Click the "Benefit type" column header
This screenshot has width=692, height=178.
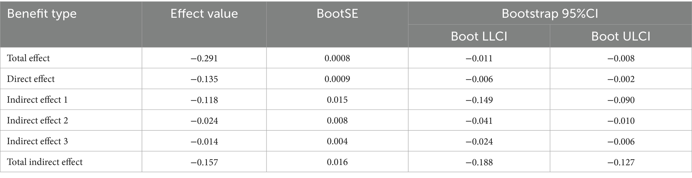[x=42, y=14]
